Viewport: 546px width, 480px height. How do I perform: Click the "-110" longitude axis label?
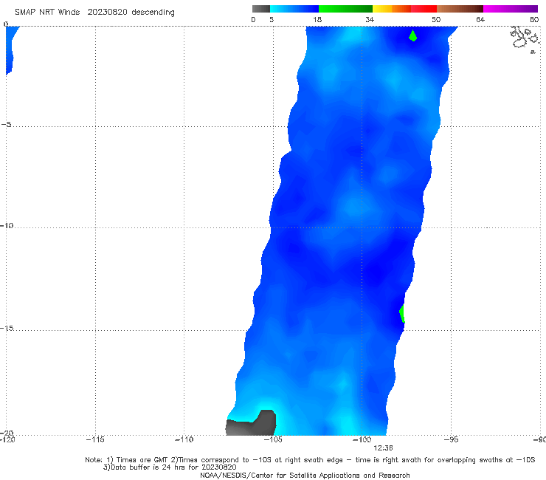pyautogui.click(x=184, y=439)
